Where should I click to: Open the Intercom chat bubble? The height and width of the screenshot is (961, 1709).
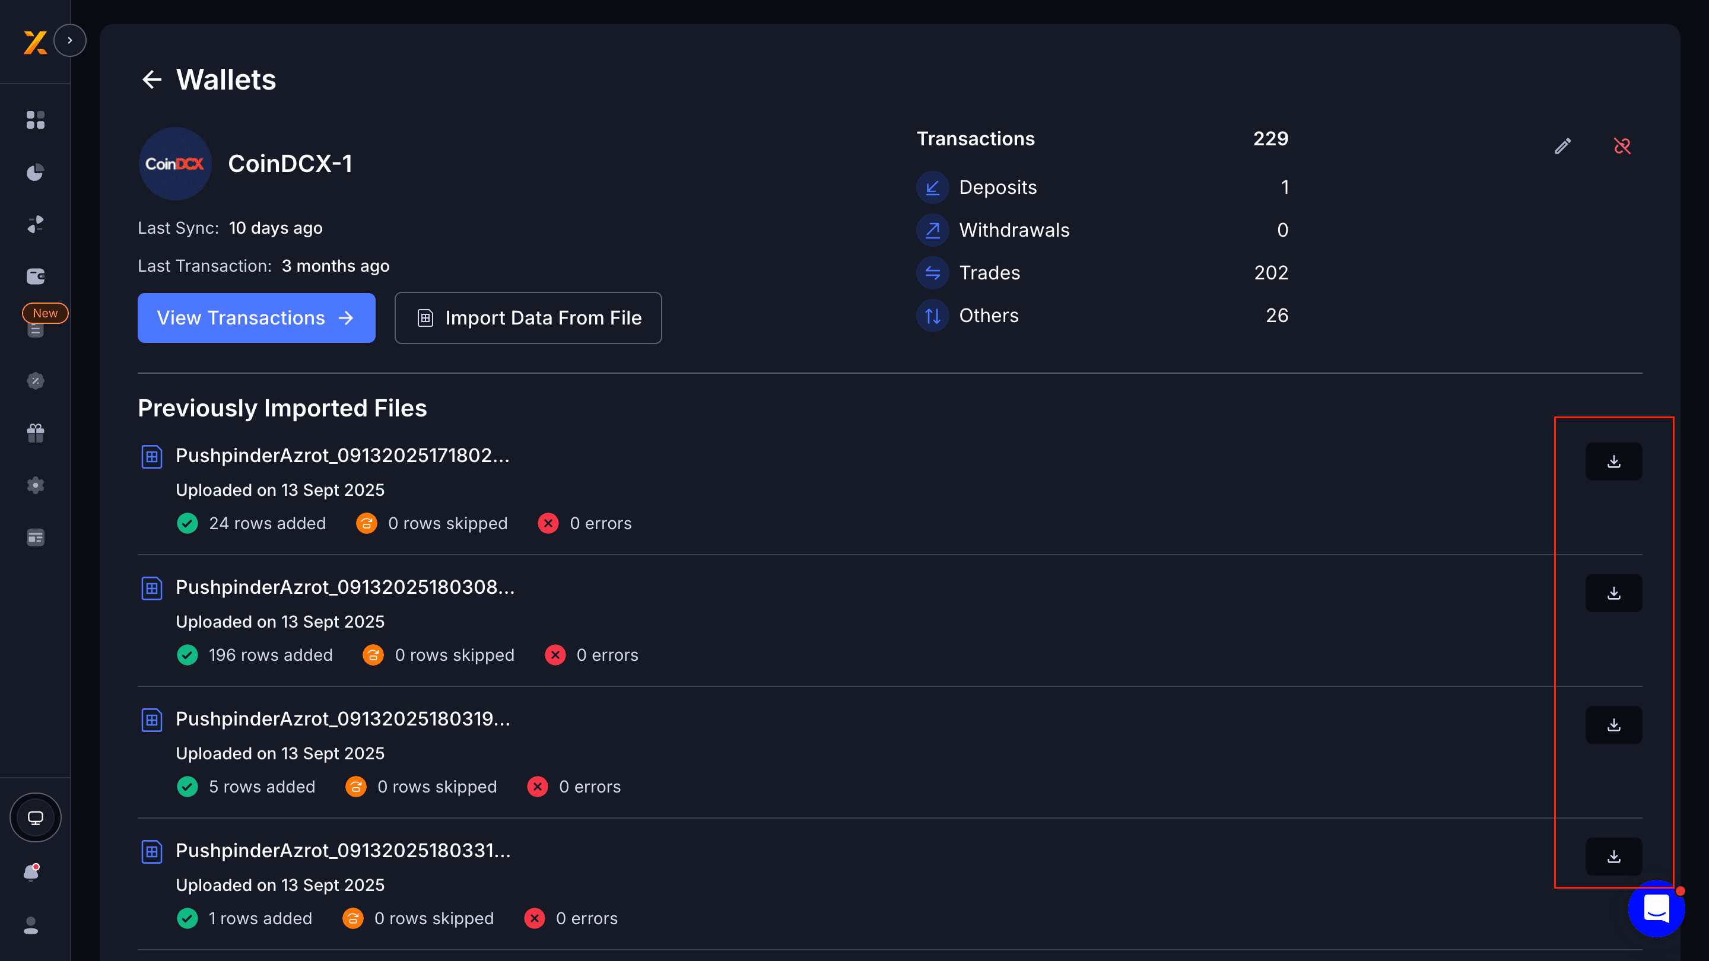(x=1656, y=910)
